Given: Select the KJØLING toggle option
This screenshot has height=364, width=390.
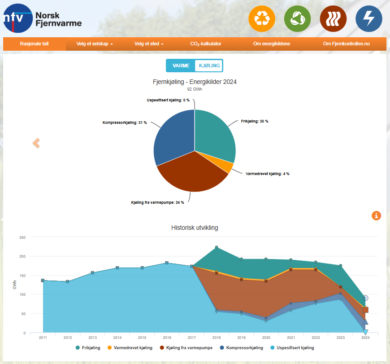Looking at the screenshot, I should [209, 66].
